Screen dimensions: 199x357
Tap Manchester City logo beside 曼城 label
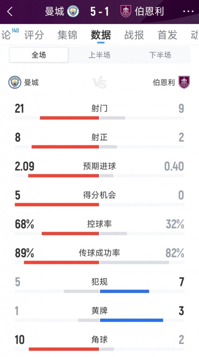tap(15, 82)
